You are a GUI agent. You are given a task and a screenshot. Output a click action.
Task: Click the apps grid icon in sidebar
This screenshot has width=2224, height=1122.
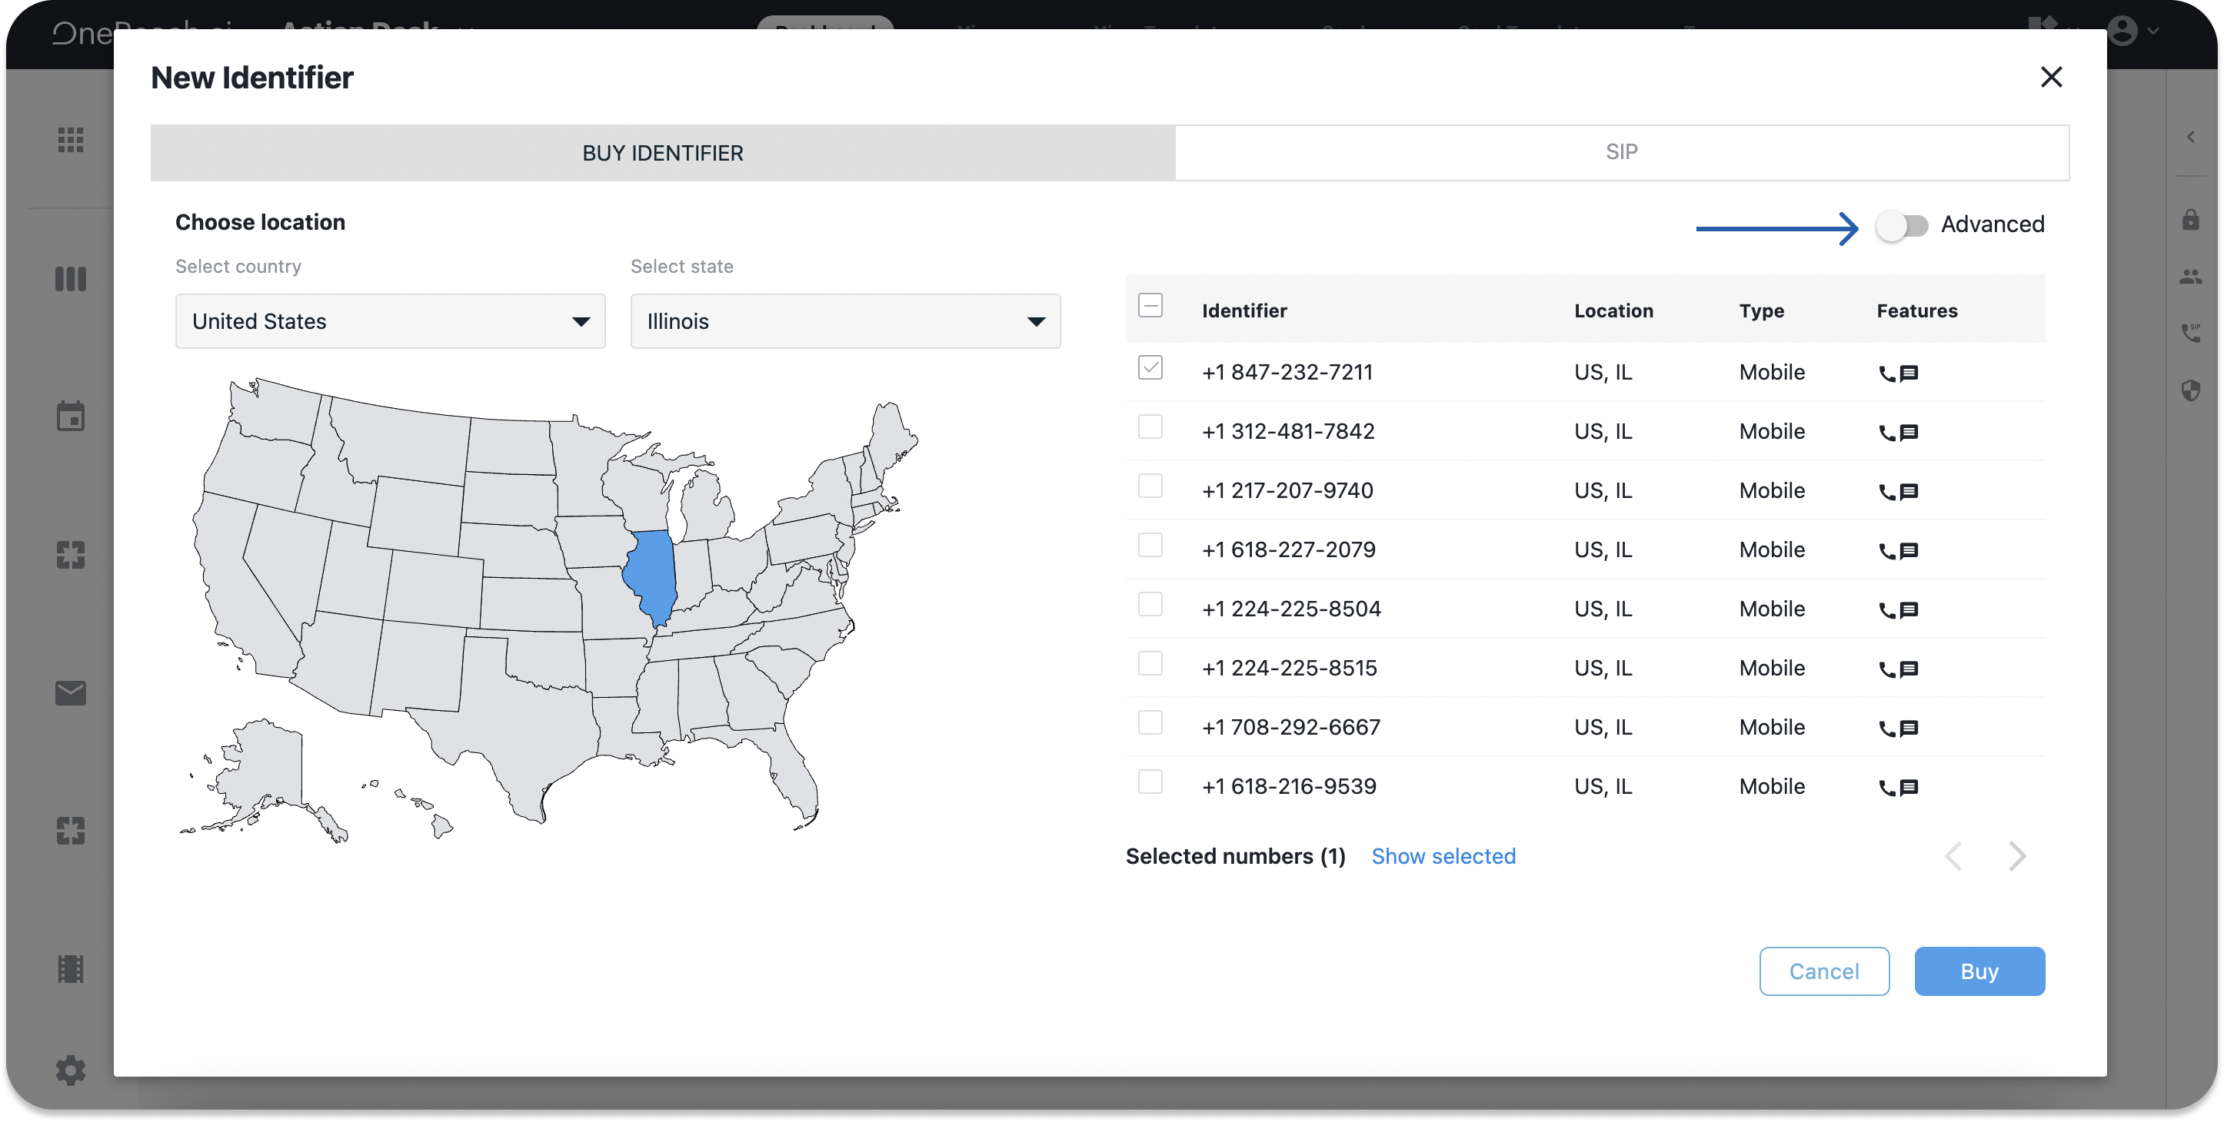coord(70,140)
